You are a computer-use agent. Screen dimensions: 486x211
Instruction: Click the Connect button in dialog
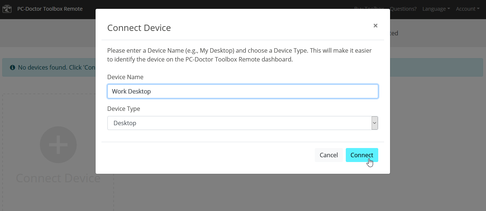pos(362,155)
